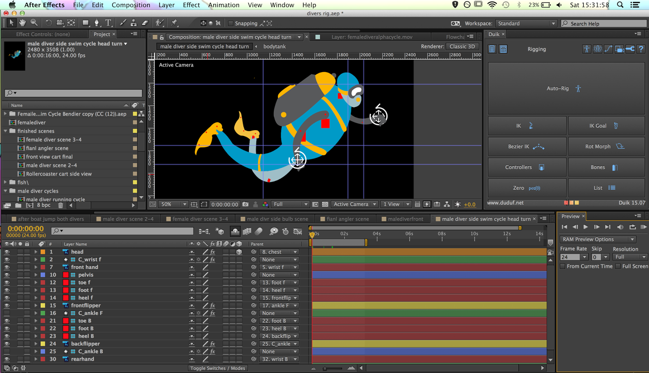Click the snapshot camera icon in viewer
The height and width of the screenshot is (373, 649).
point(245,204)
